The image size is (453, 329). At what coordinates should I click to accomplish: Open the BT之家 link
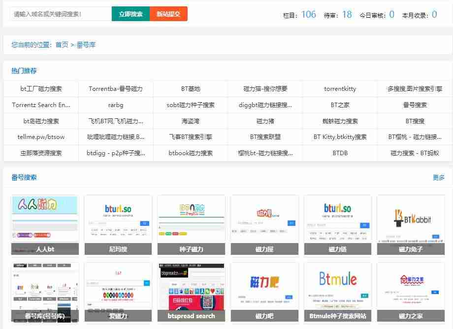coord(340,105)
